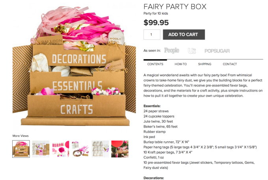Click the quantity input field
Viewport: 268px width, 180px height.
152,34
